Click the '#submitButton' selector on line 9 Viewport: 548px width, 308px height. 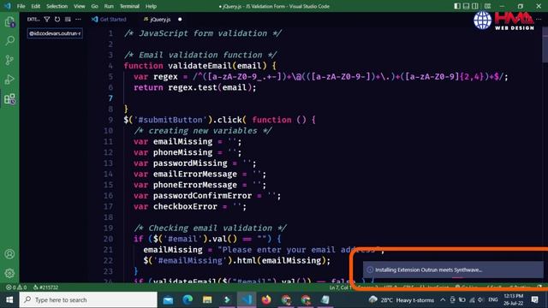click(x=170, y=120)
